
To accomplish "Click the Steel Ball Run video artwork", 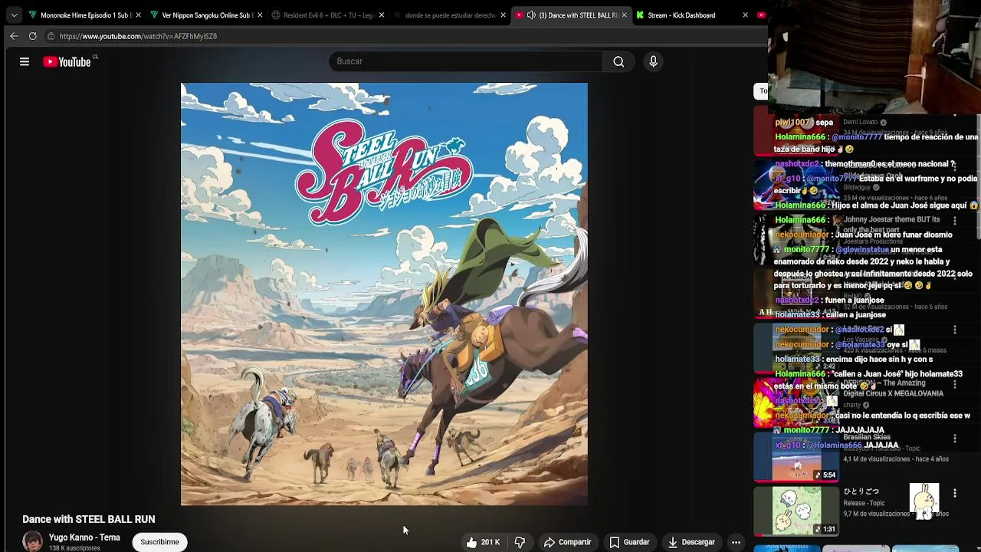I will [x=384, y=294].
